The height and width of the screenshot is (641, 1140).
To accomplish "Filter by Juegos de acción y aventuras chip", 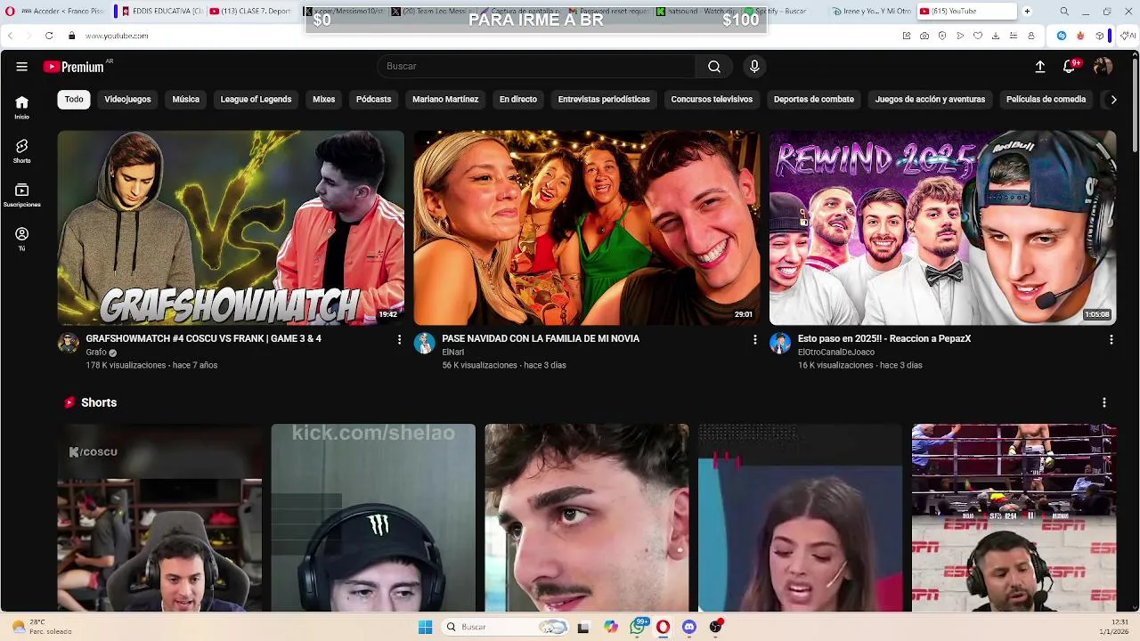I will [x=930, y=100].
